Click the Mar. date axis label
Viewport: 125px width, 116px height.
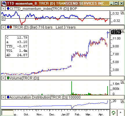point(88,115)
